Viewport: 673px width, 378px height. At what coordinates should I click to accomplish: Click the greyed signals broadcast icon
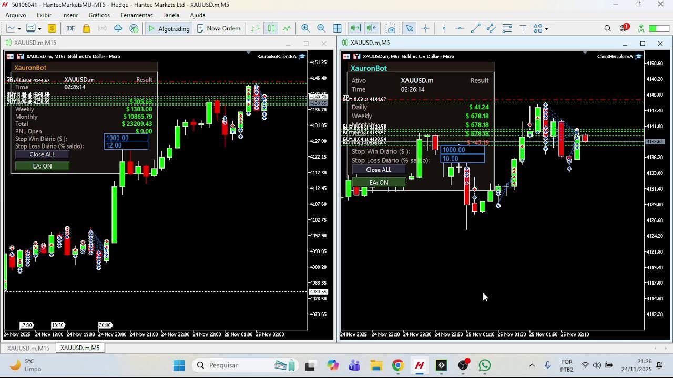click(103, 28)
